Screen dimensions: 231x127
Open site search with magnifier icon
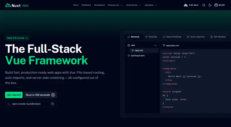point(204,5)
